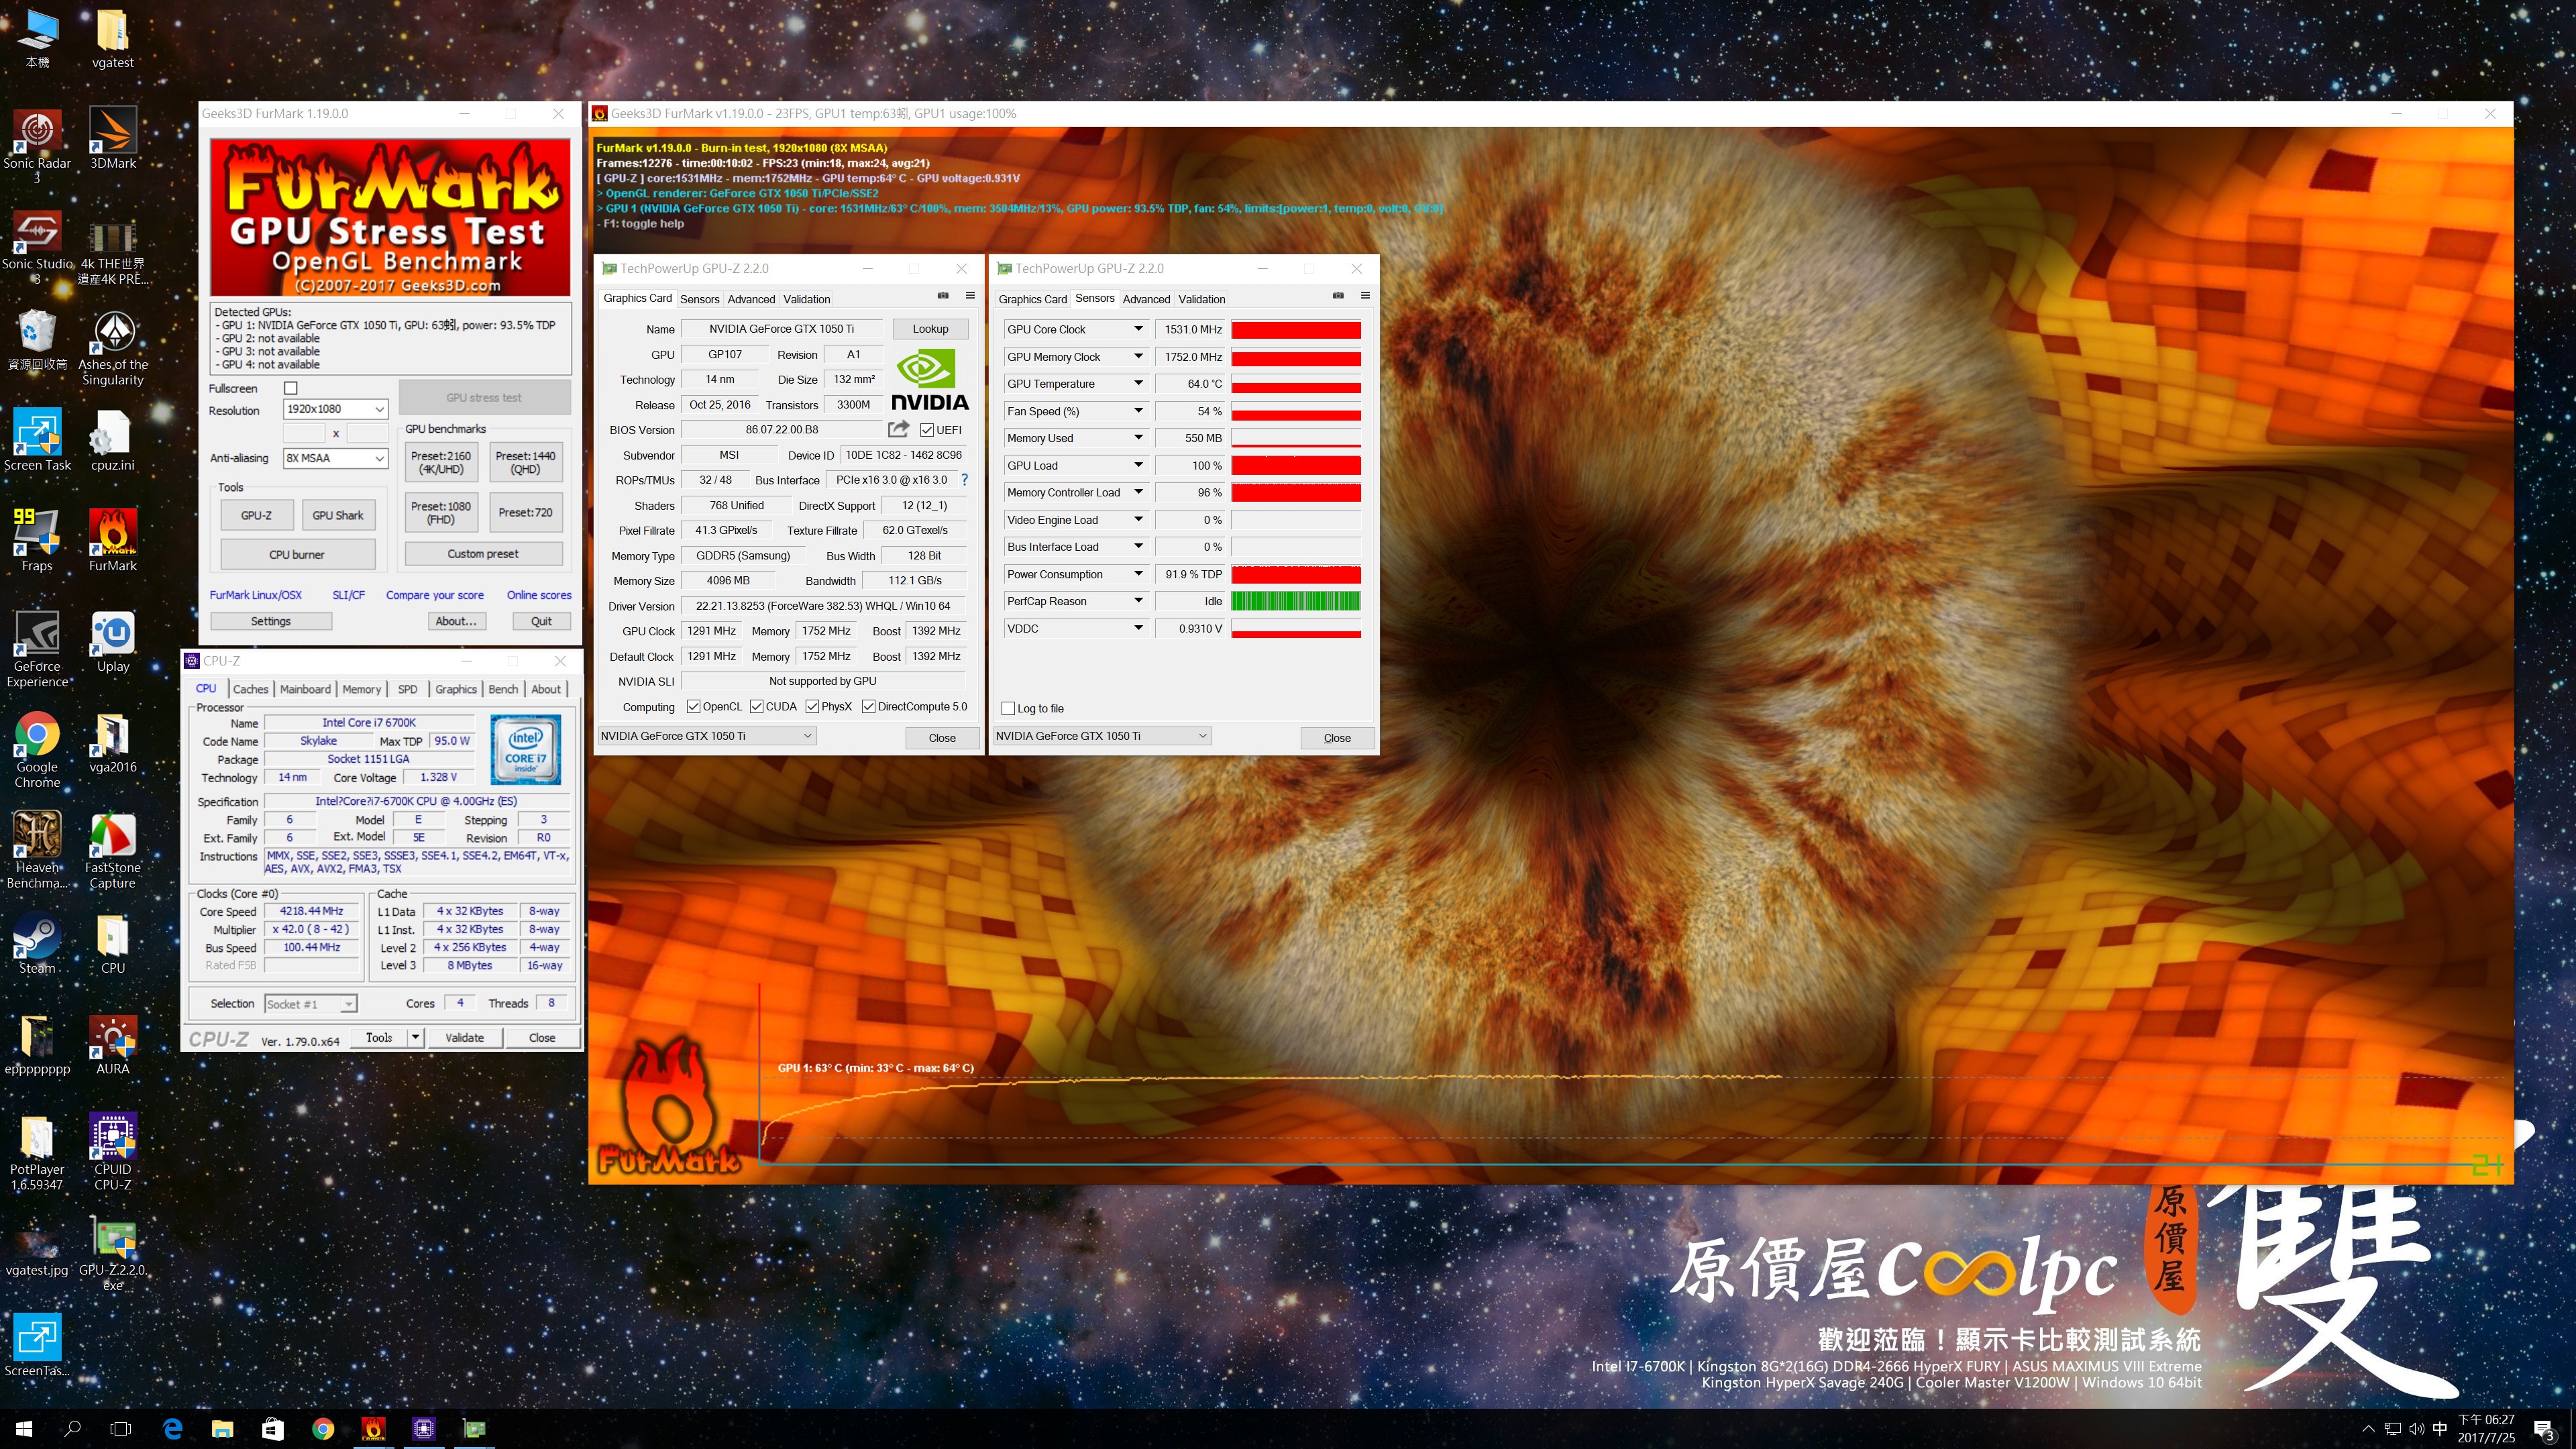The height and width of the screenshot is (1449, 2576).
Task: Click the Compare your score link
Action: click(434, 595)
